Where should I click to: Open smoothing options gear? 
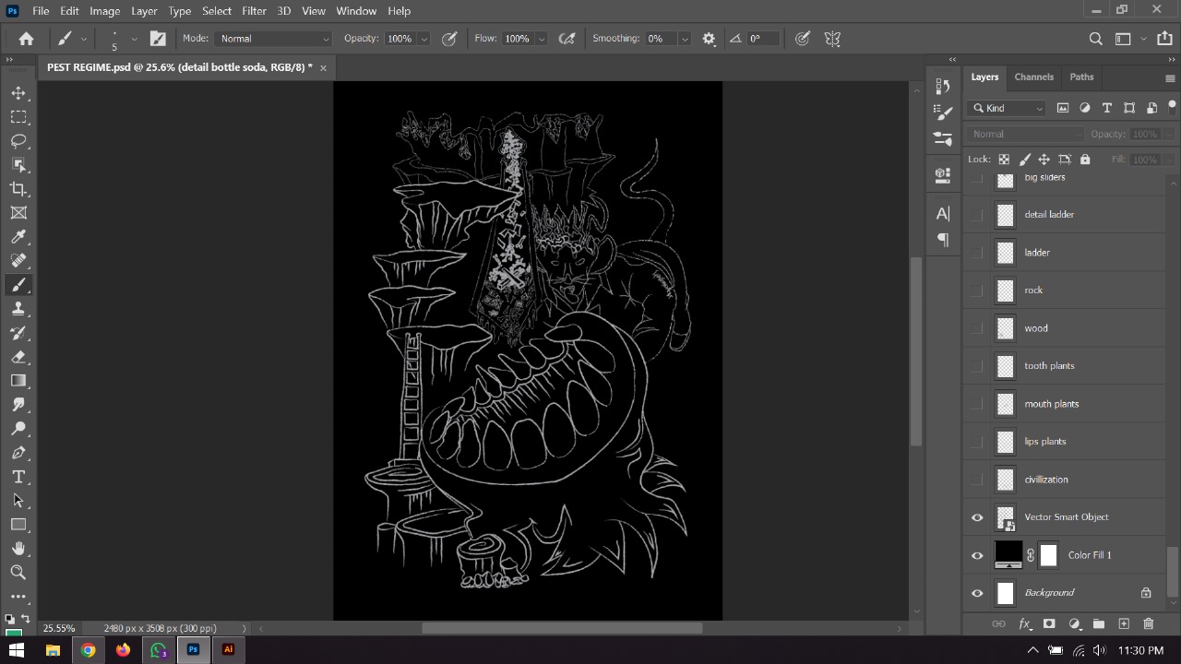click(709, 39)
